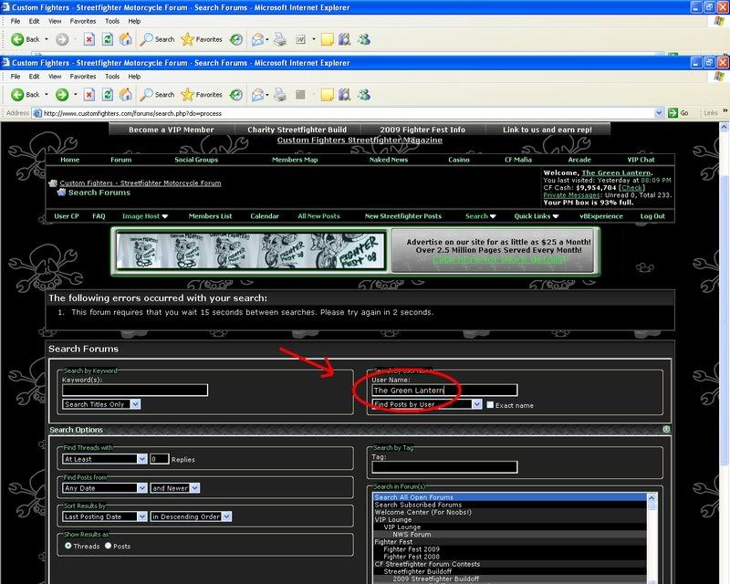The height and width of the screenshot is (584, 730).
Task: Refresh the page in the background browser window
Action: [x=107, y=39]
